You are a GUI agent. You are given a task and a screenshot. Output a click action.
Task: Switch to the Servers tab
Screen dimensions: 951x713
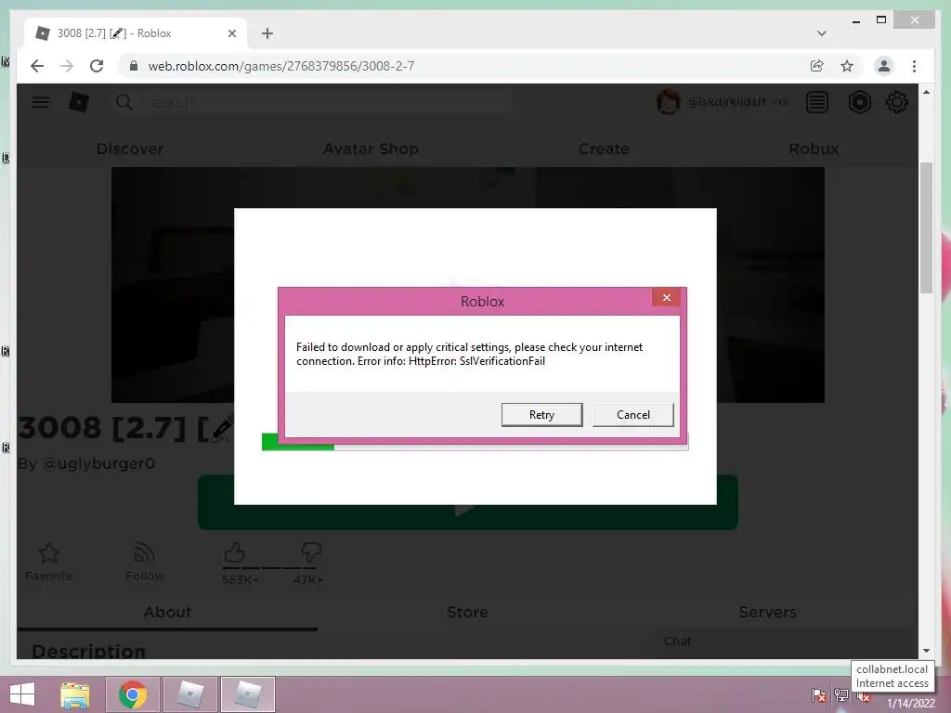click(x=767, y=613)
